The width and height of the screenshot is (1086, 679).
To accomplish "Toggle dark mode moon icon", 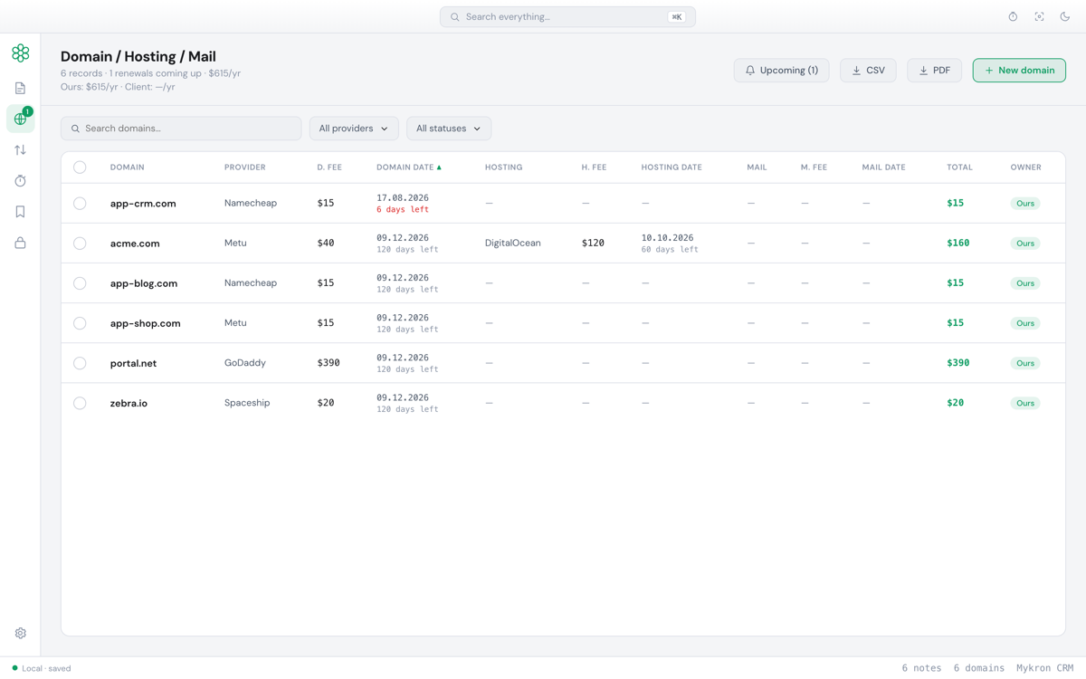I will coord(1065,16).
